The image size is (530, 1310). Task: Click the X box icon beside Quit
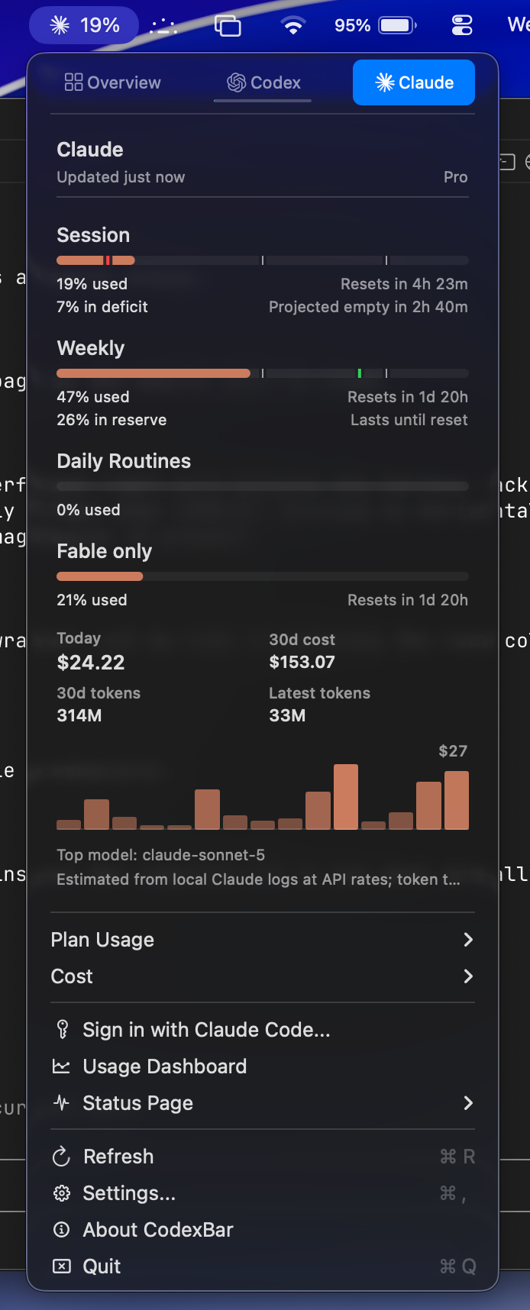tap(61, 1266)
